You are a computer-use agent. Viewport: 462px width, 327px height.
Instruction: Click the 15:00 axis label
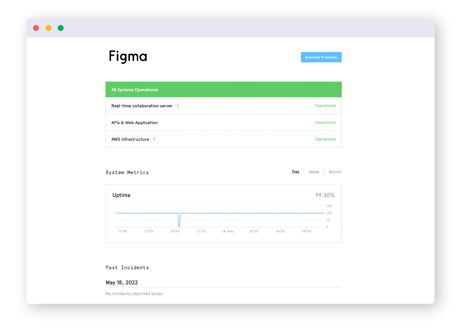point(149,231)
